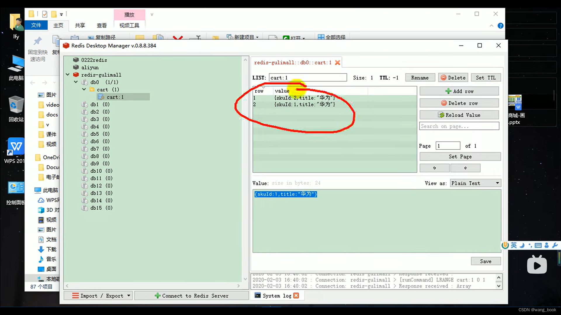Screen dimensions: 561x315
Task: Go to next page arrow button
Action: (x=465, y=168)
